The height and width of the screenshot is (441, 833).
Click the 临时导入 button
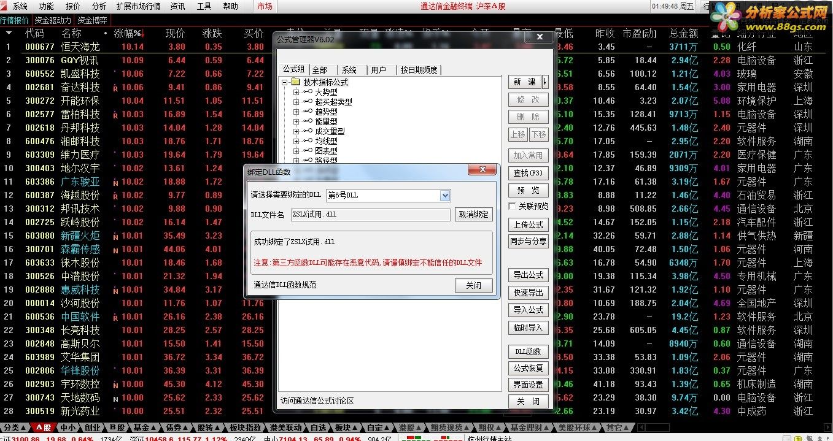tap(528, 328)
